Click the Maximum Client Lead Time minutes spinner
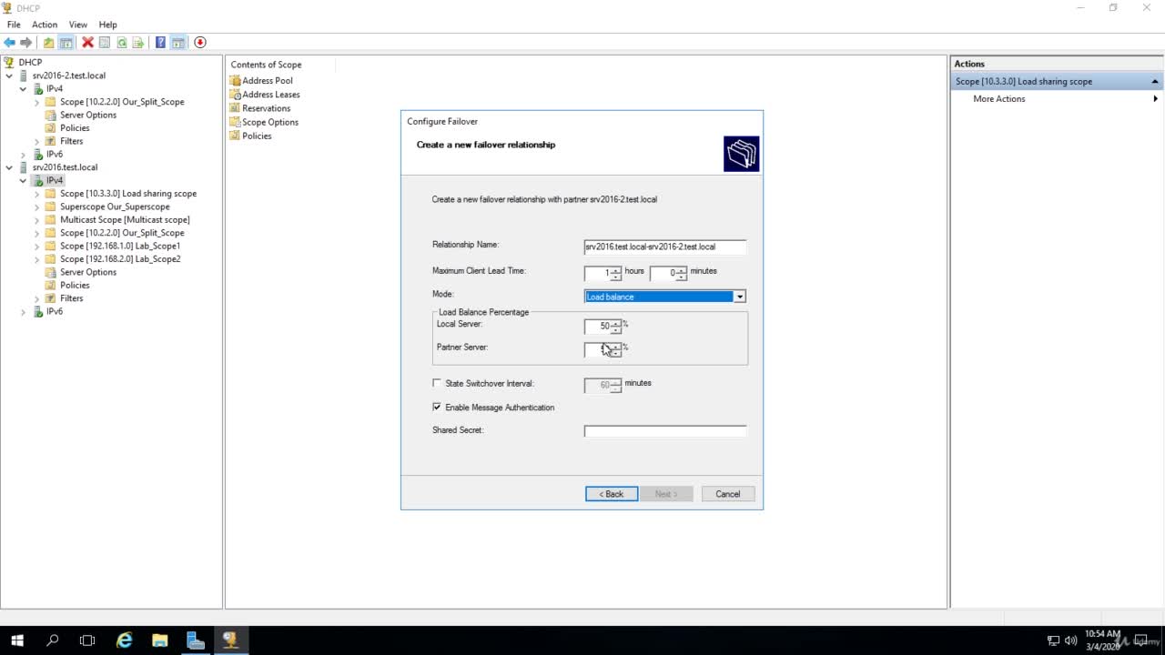This screenshot has height=655, width=1165. 682,273
